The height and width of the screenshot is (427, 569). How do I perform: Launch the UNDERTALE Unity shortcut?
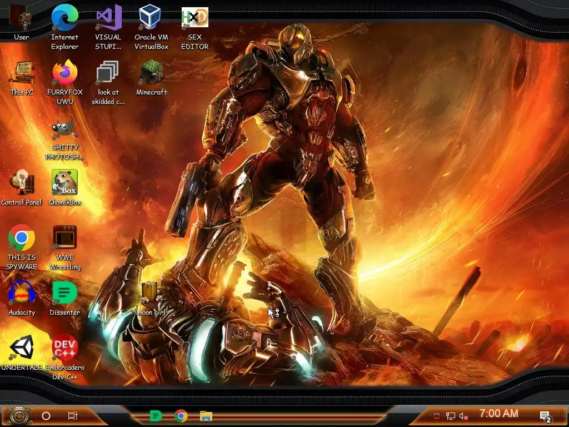22,352
